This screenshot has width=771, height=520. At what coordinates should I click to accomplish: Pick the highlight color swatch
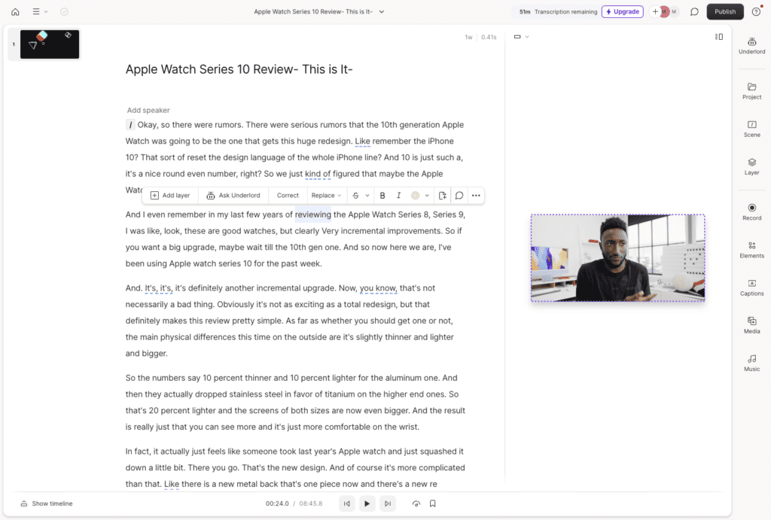coord(416,196)
